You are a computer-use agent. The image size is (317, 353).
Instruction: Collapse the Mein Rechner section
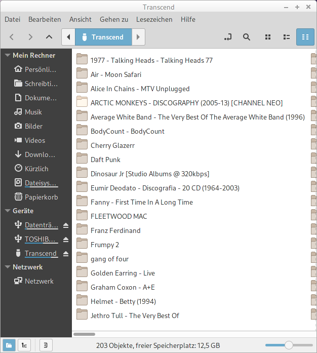tap(8, 55)
